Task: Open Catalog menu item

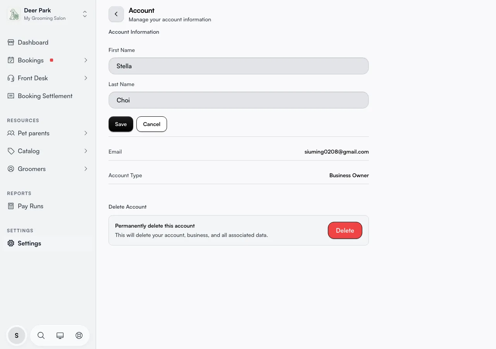Action: (x=48, y=151)
